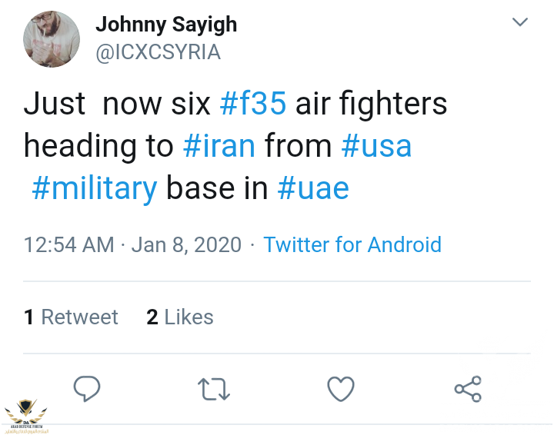Click the 12:54 AM timestamp
Viewport: 554px width, 435px height.
tap(68, 244)
